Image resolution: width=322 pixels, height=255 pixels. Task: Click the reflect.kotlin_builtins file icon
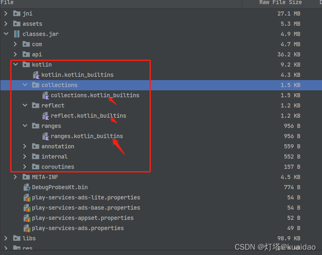click(x=45, y=116)
